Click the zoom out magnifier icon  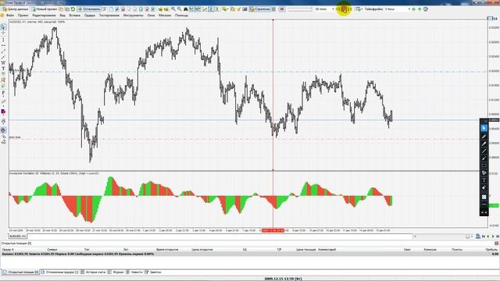(x=179, y=9)
